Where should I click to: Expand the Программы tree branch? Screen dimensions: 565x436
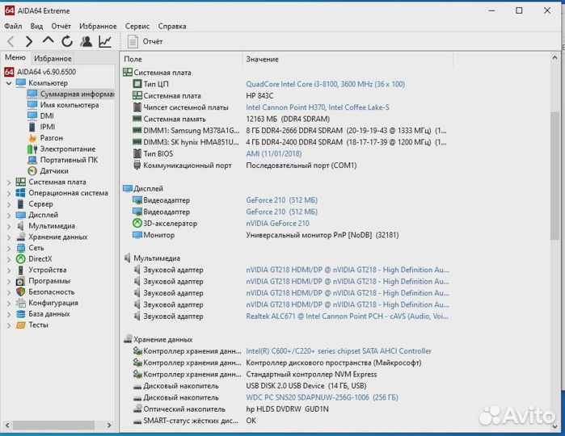[x=9, y=281]
